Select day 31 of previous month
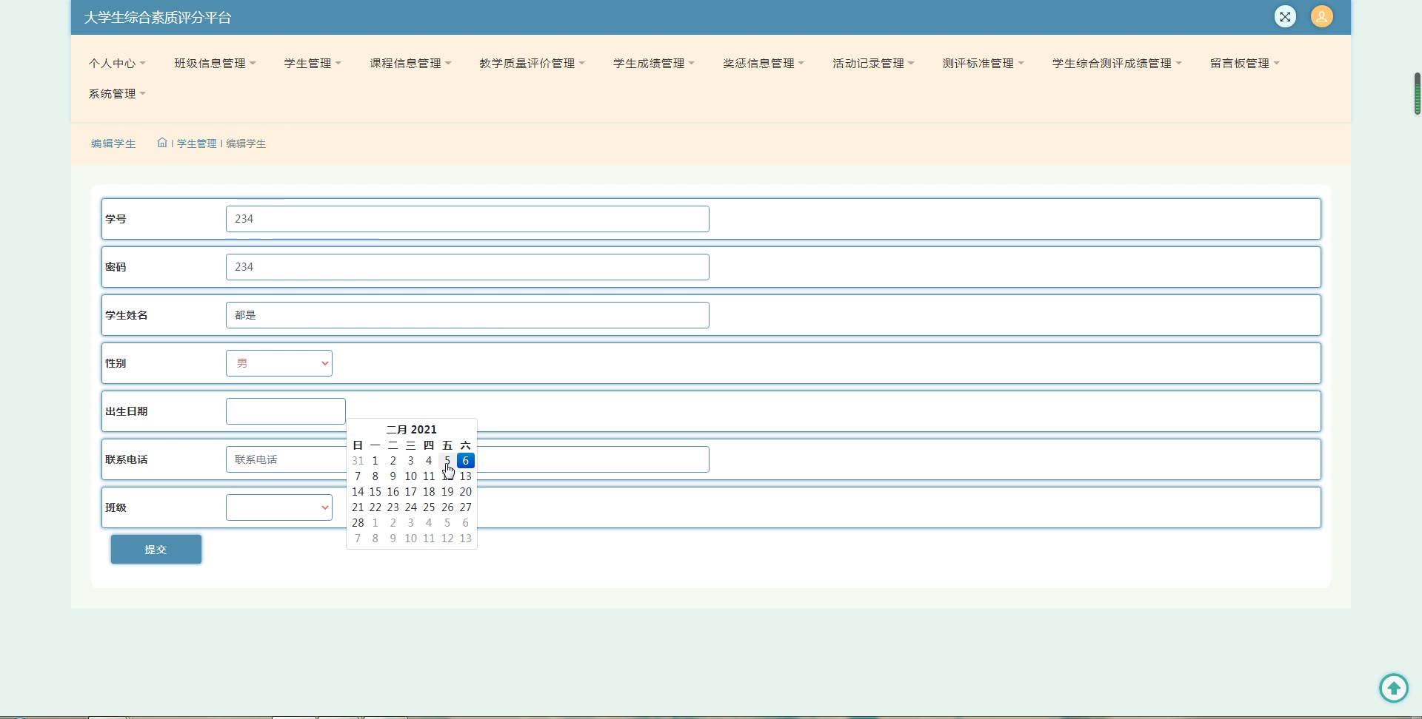 (358, 460)
